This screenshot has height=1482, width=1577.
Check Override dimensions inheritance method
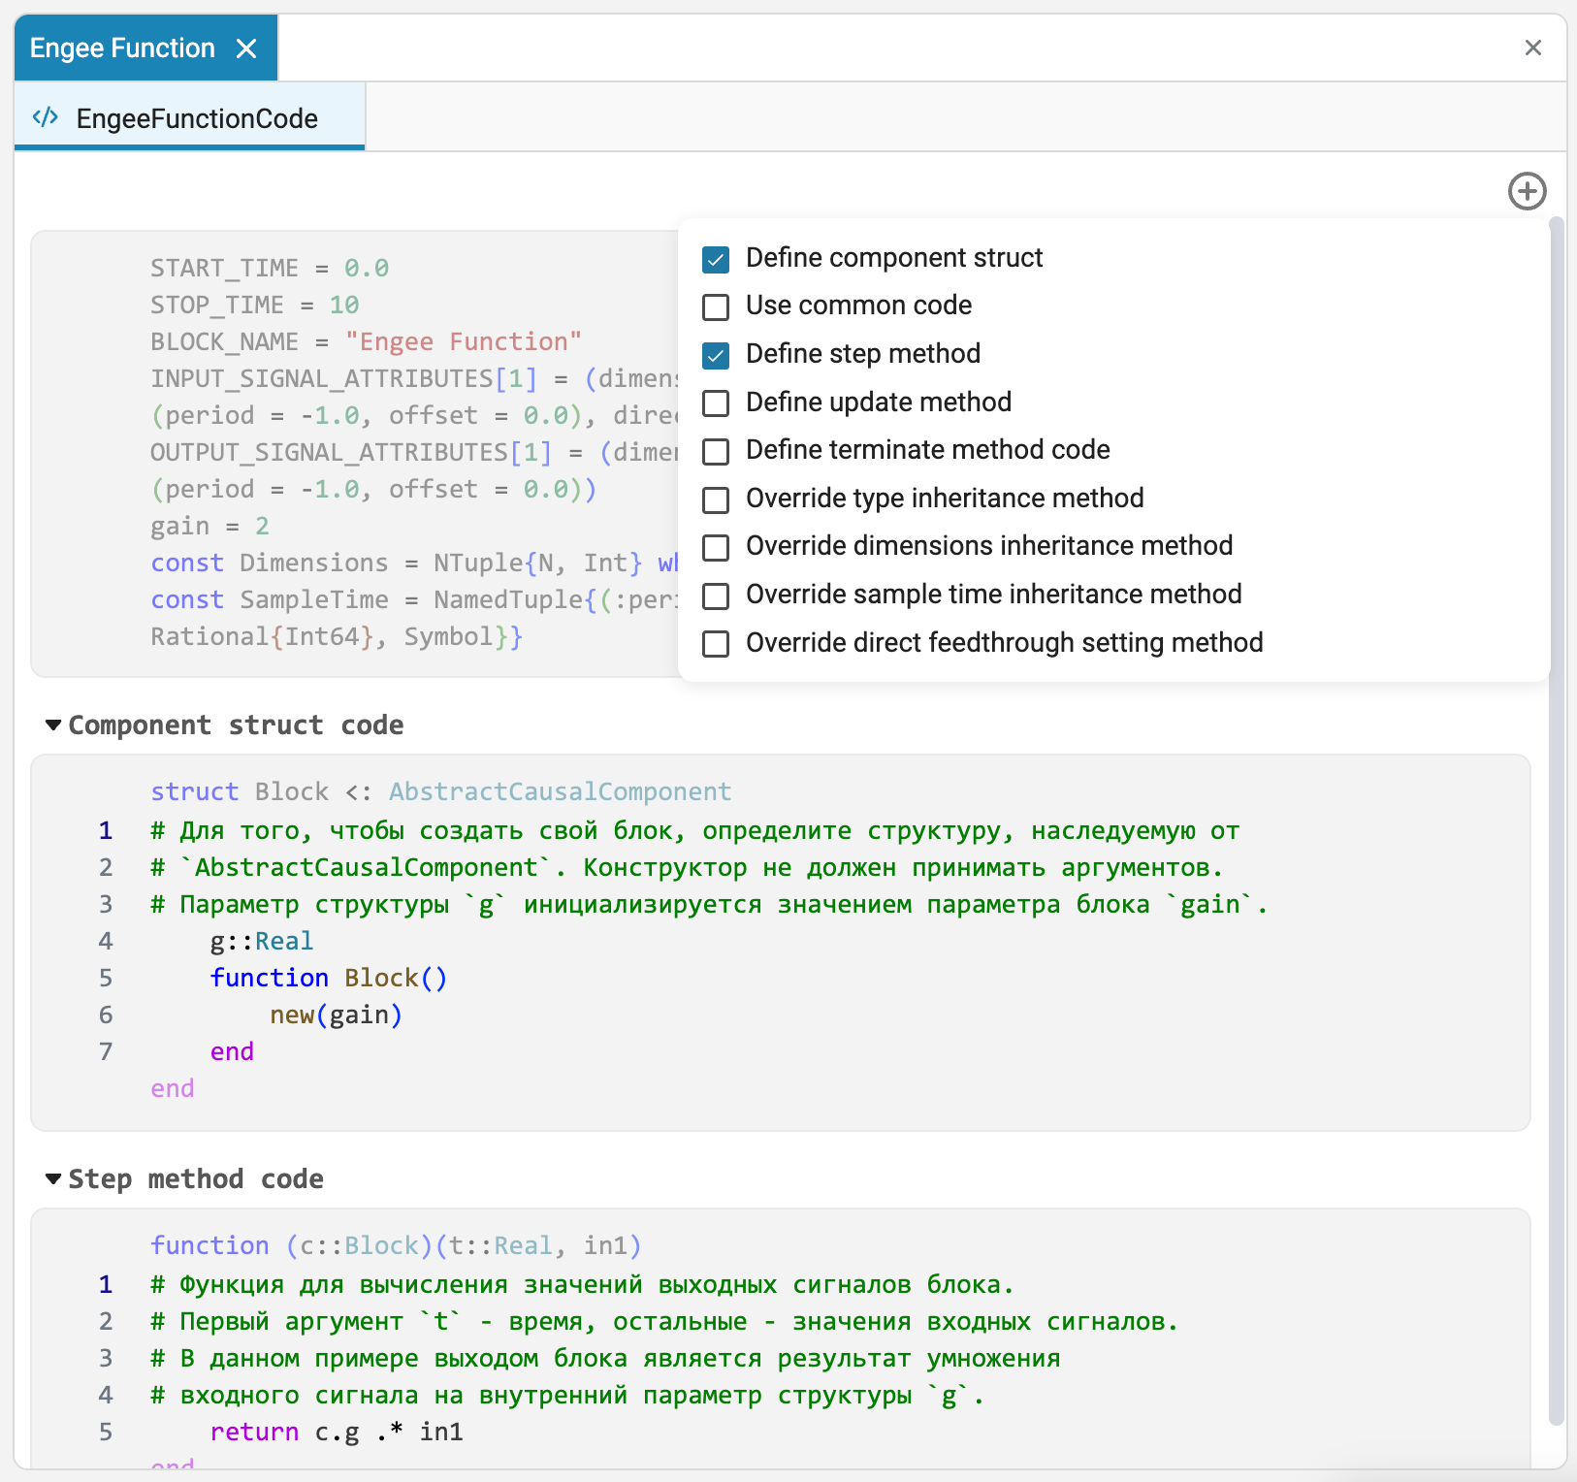point(716,547)
